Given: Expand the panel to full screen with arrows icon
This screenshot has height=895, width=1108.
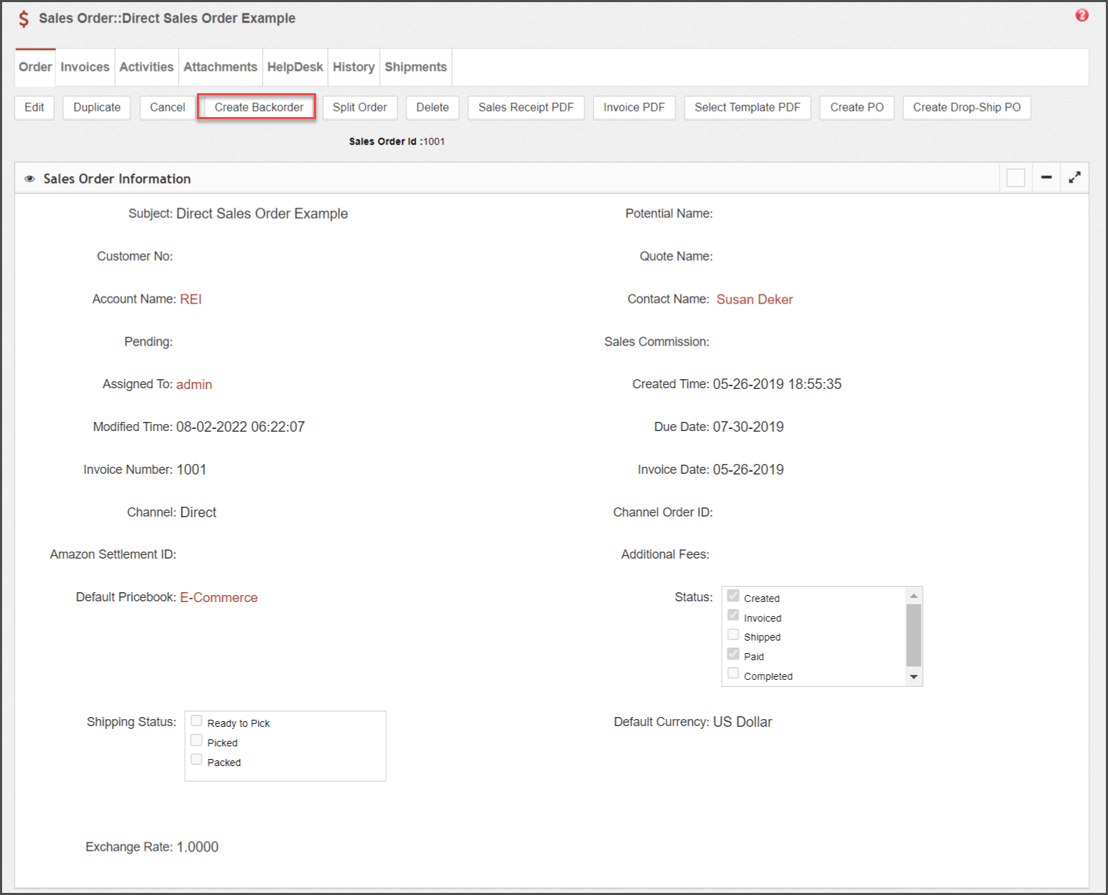Looking at the screenshot, I should point(1074,178).
